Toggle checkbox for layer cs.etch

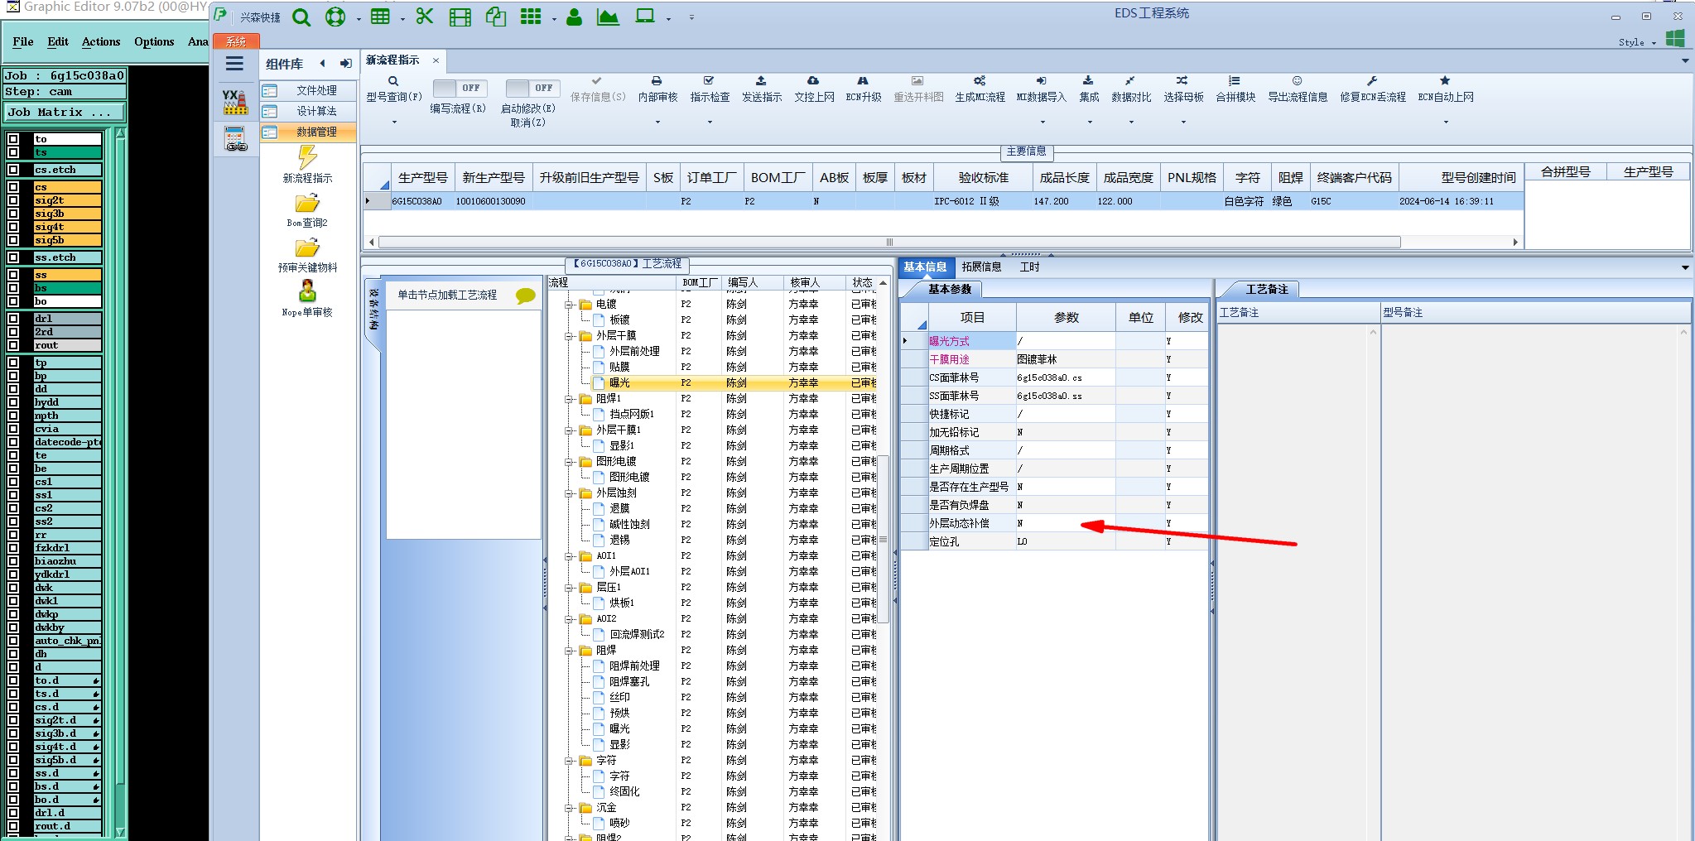coord(13,170)
